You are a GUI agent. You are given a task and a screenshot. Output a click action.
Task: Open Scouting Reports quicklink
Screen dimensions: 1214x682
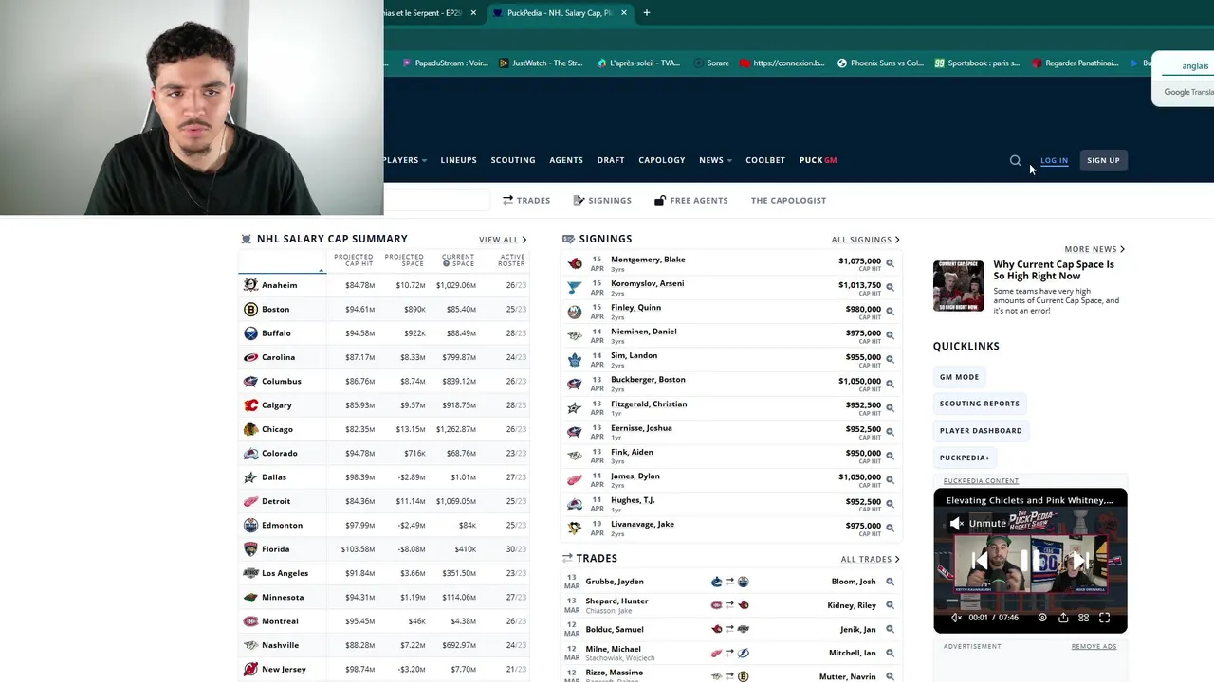click(x=980, y=404)
